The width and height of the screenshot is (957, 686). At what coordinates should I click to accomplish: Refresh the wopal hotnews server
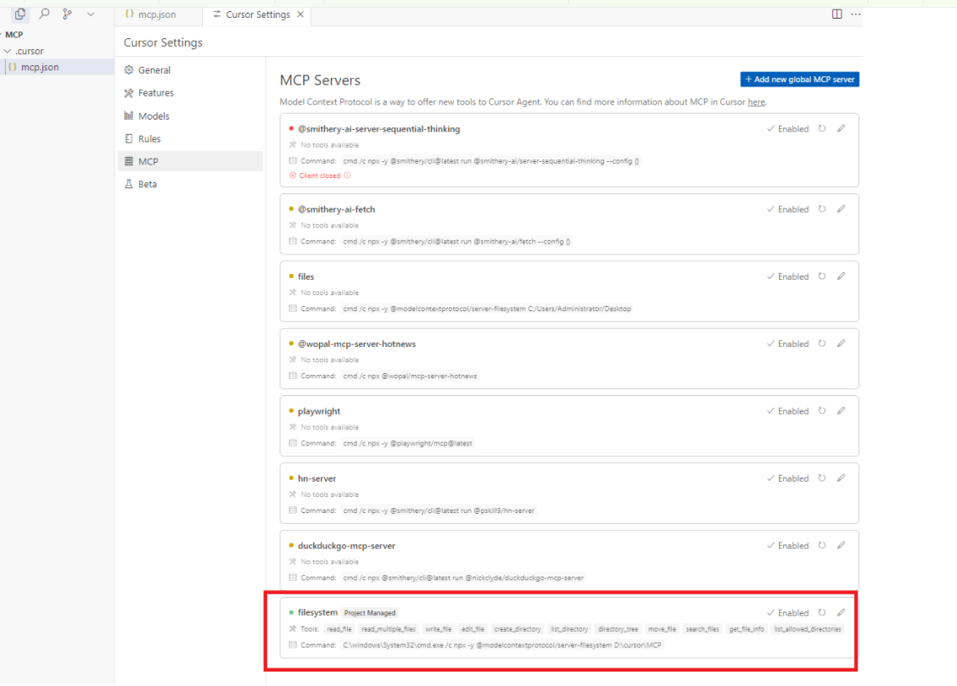click(x=822, y=344)
